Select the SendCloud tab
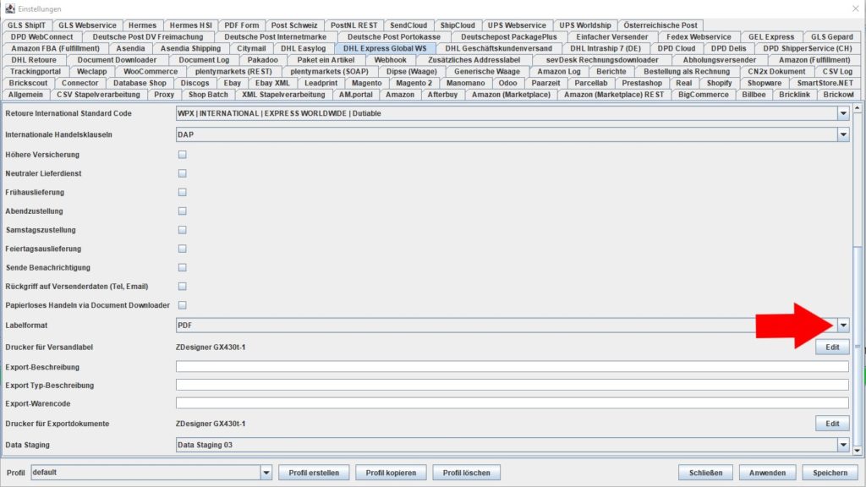The width and height of the screenshot is (866, 487). 408,25
